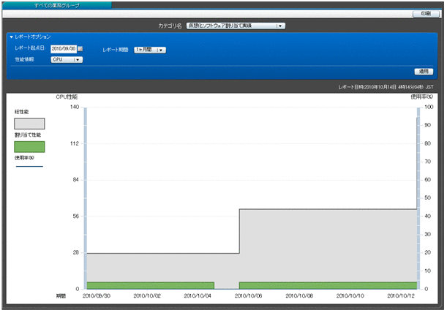Click the blue 使用率 legend line
447x313 pixels.
tap(29, 166)
